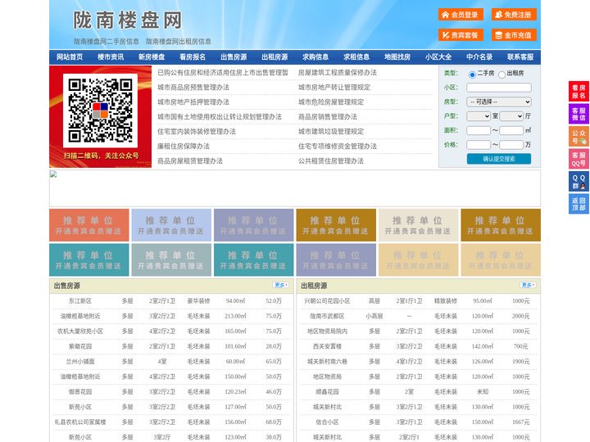Open the 东江新区 sale listing
The height and width of the screenshot is (442, 590).
coord(80,301)
